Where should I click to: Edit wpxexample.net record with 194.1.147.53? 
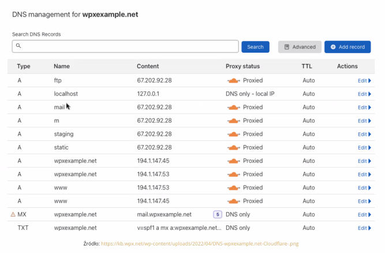click(x=364, y=174)
